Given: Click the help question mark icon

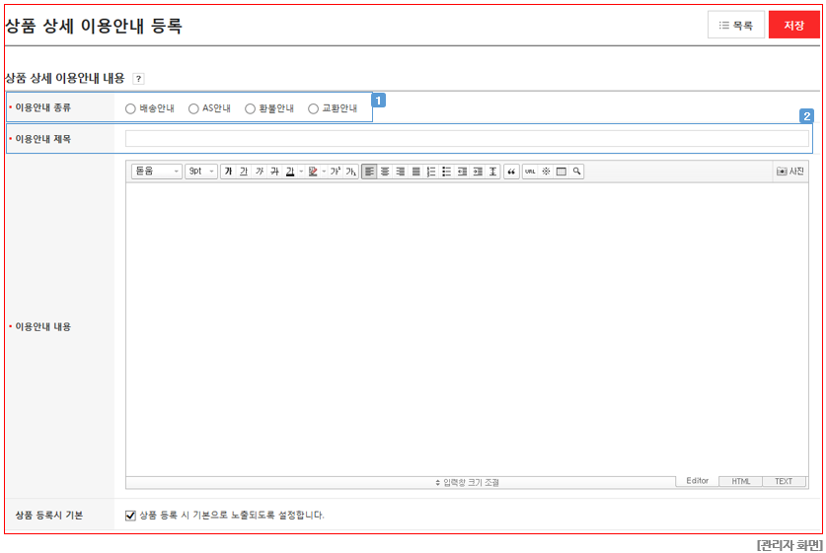Looking at the screenshot, I should pyautogui.click(x=138, y=79).
